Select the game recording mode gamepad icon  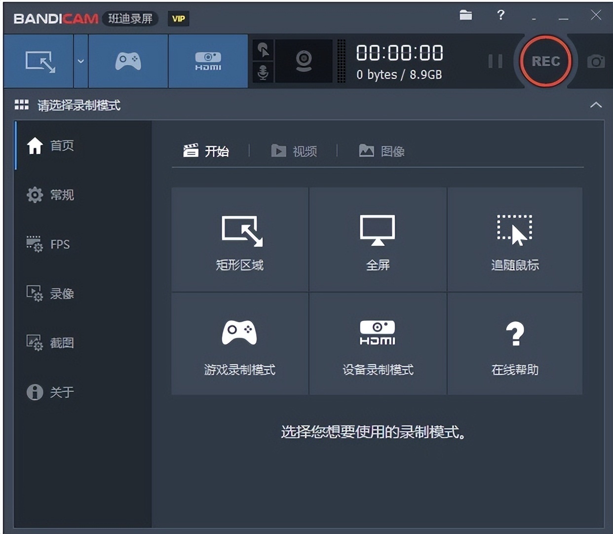pyautogui.click(x=128, y=62)
